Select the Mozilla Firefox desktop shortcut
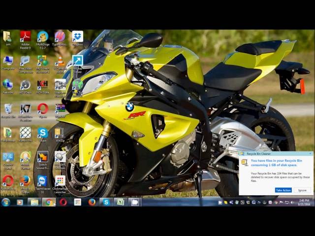315x236 pixels. (x=25, y=185)
